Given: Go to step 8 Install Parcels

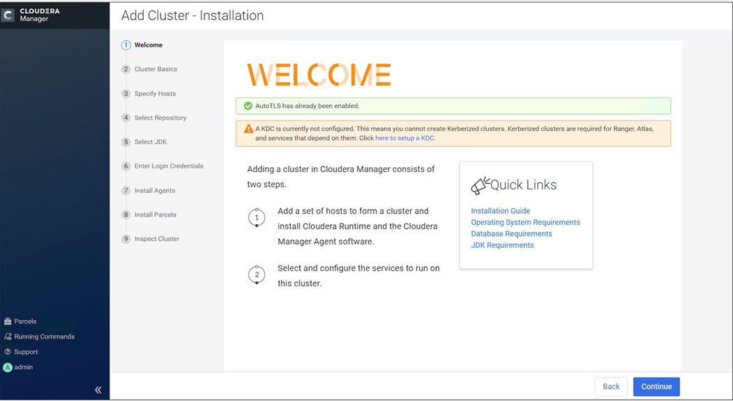Looking at the screenshot, I should tap(149, 214).
